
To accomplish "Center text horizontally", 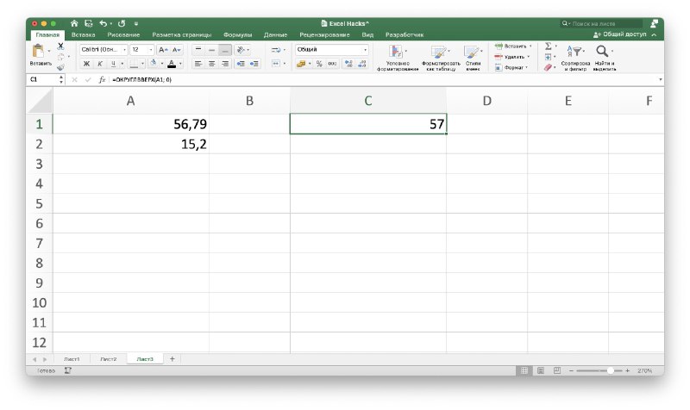I will (x=211, y=64).
